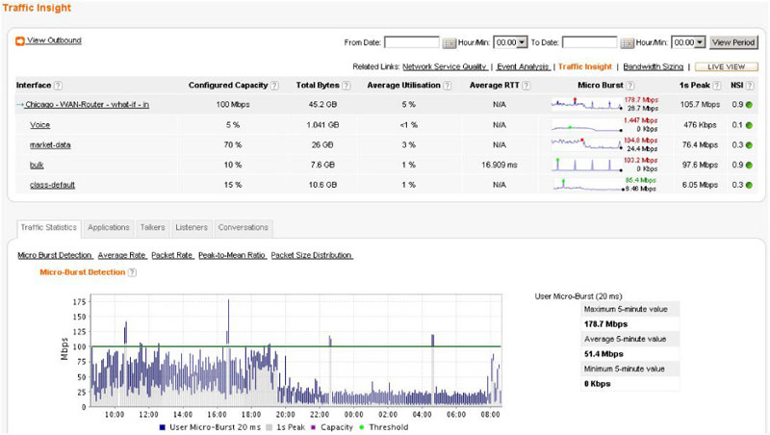
Task: Click the market-data micro burst sparkline
Action: click(586, 144)
